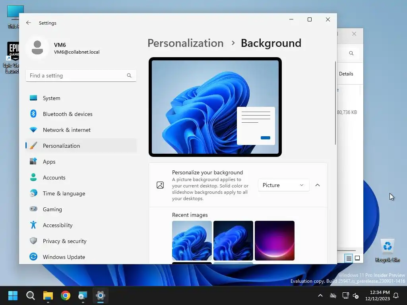Open taskbar Search
Image resolution: width=407 pixels, height=305 pixels.
(x=30, y=295)
